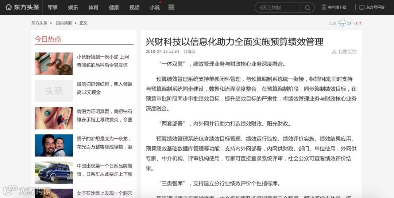Open headline 微信扫码领红包

(x=105, y=88)
